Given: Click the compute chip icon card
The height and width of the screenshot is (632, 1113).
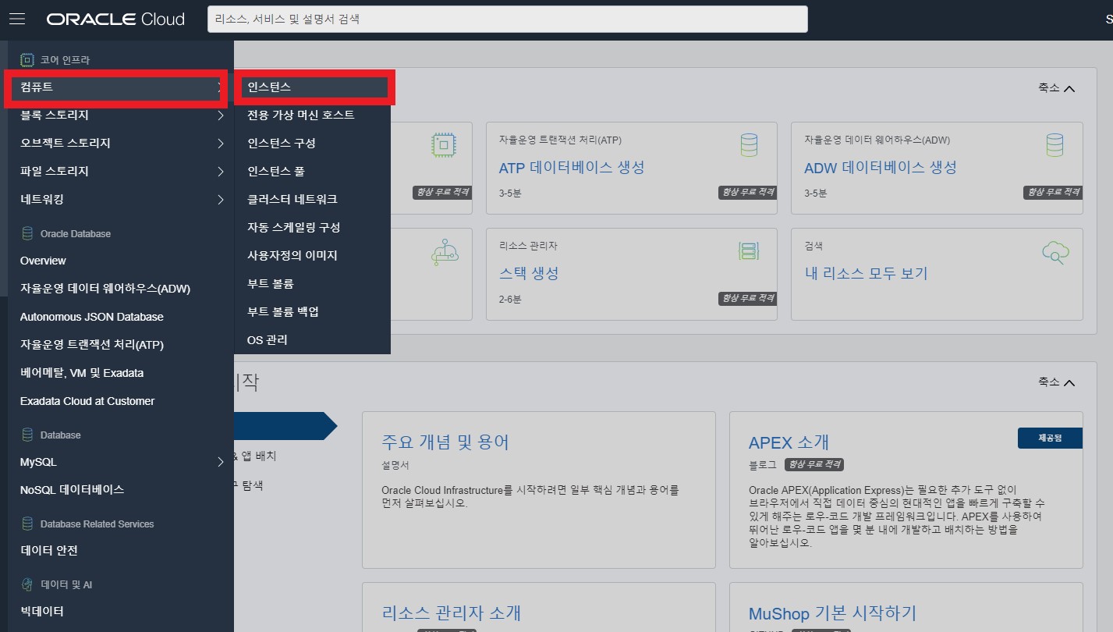Looking at the screenshot, I should point(444,144).
